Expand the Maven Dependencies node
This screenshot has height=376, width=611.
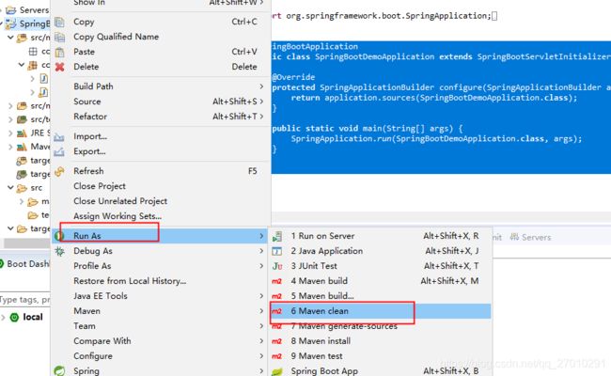[x=10, y=147]
